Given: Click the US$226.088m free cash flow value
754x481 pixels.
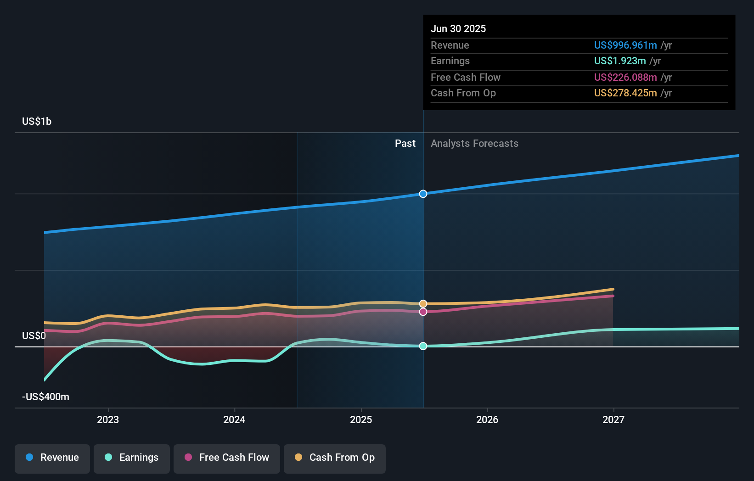Looking at the screenshot, I should (x=625, y=77).
